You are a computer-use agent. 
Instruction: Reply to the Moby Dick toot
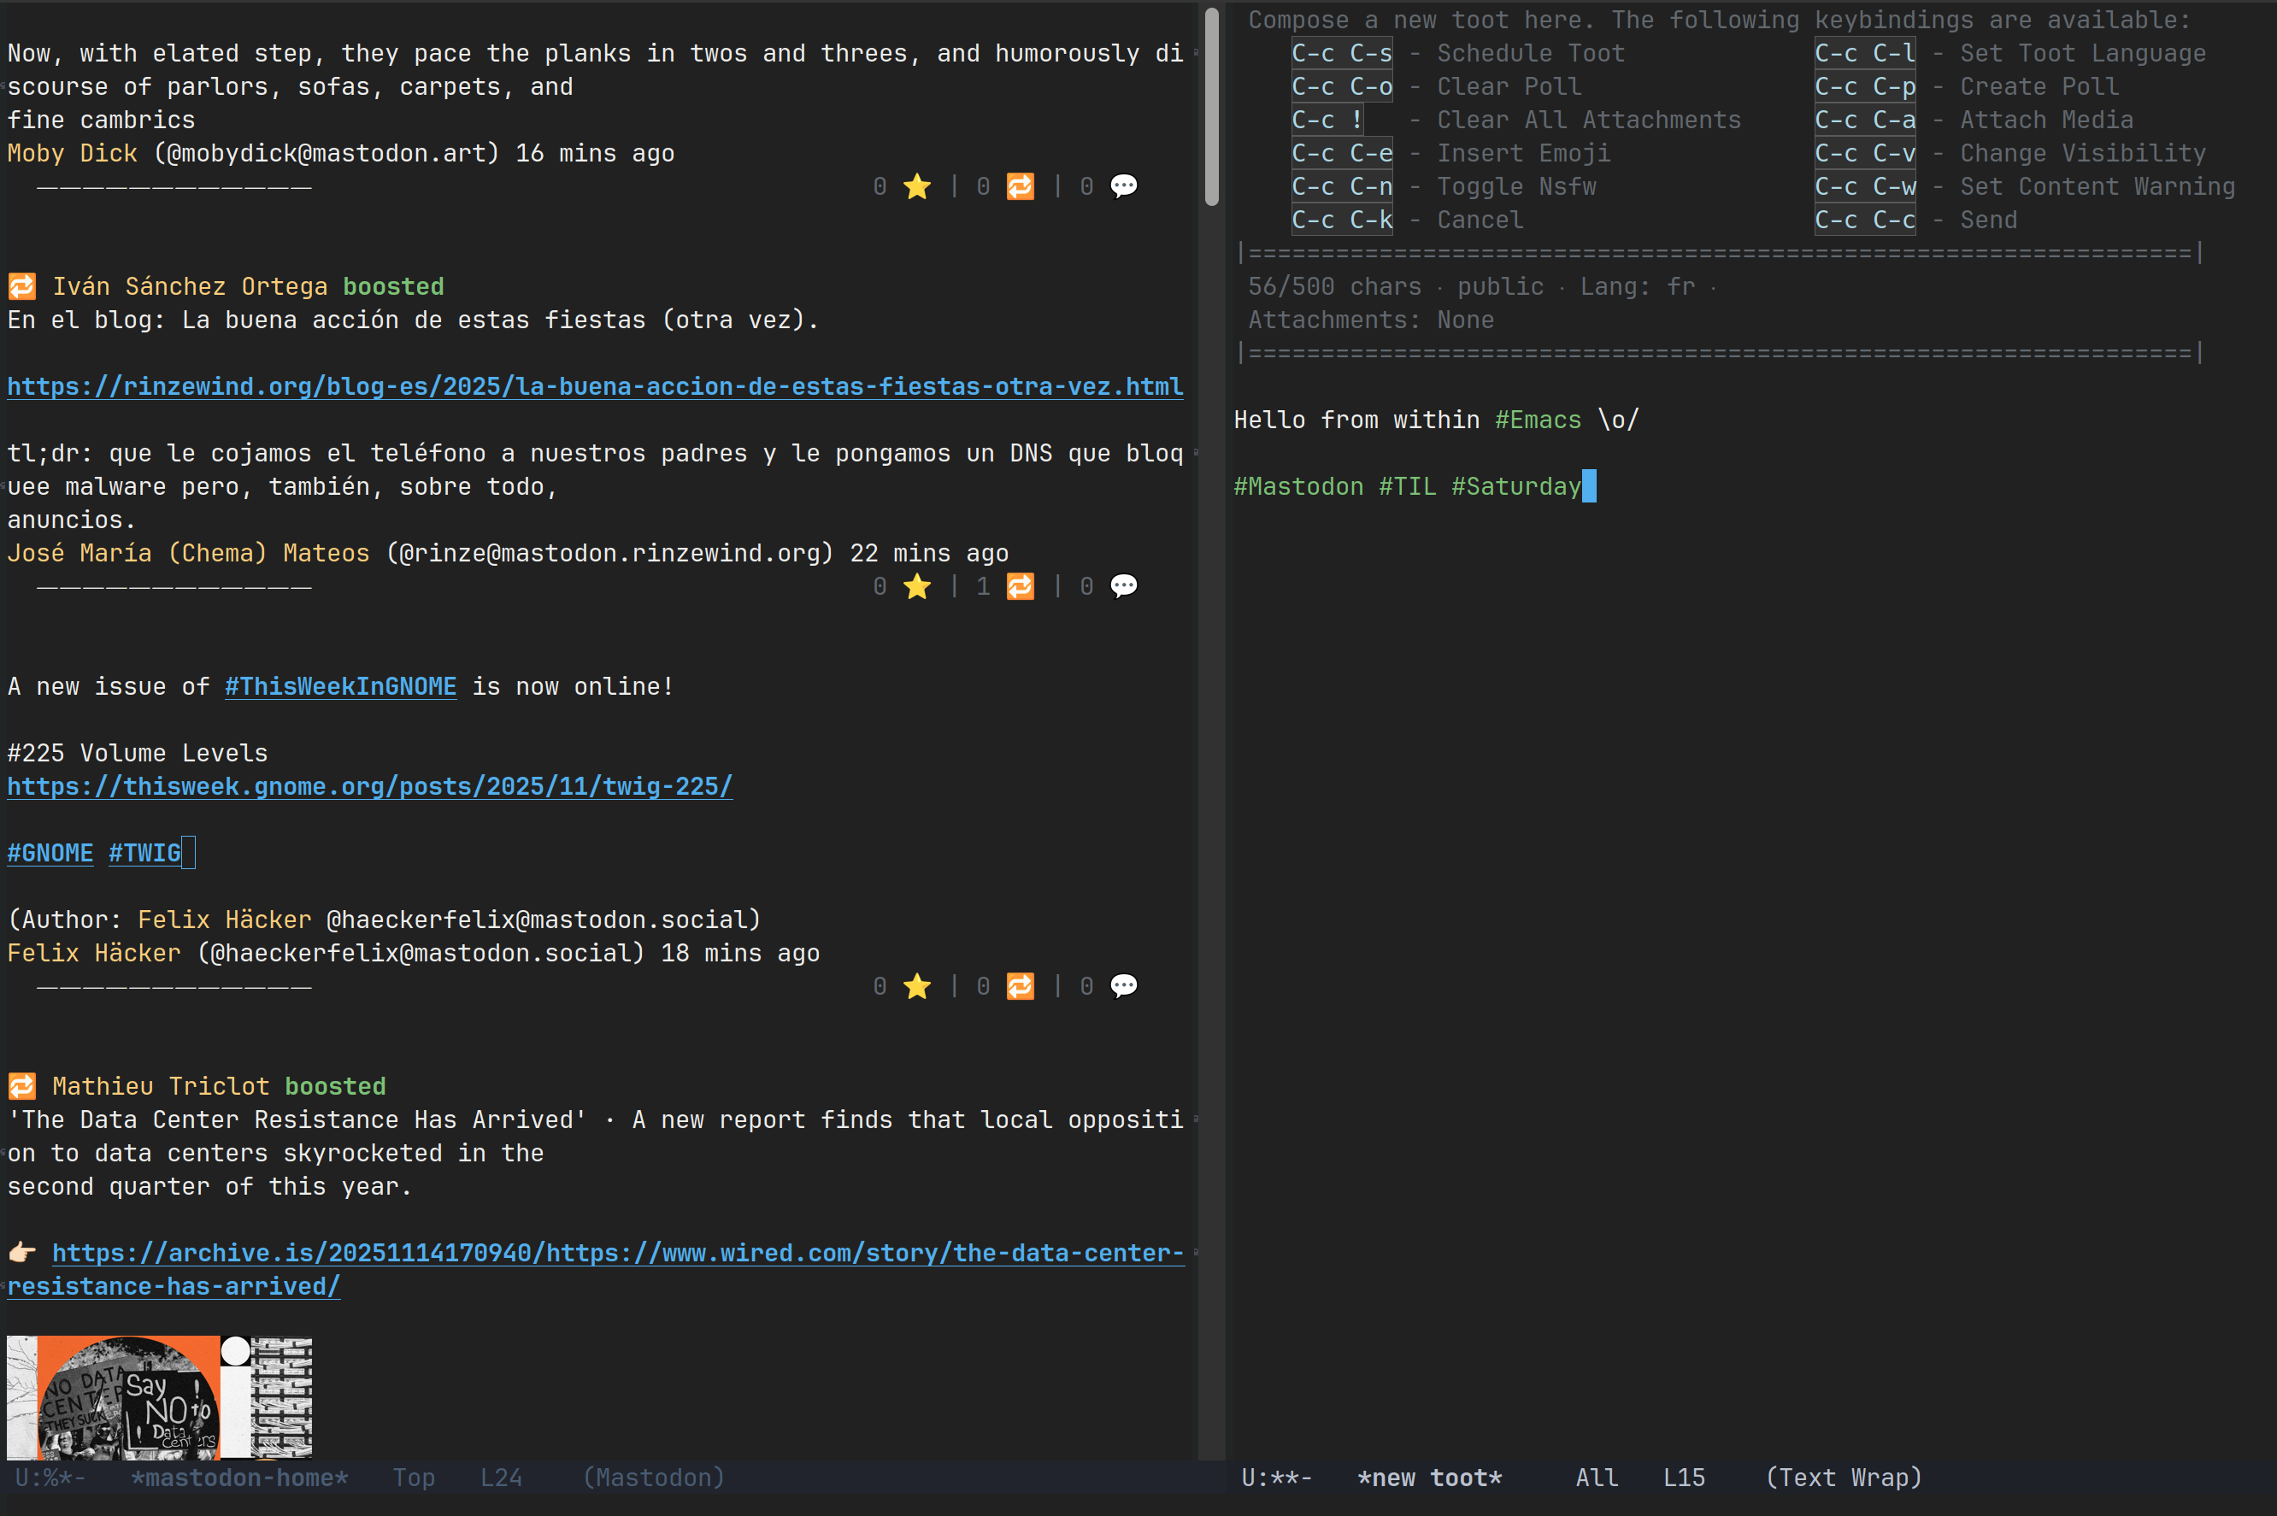pos(1123,186)
